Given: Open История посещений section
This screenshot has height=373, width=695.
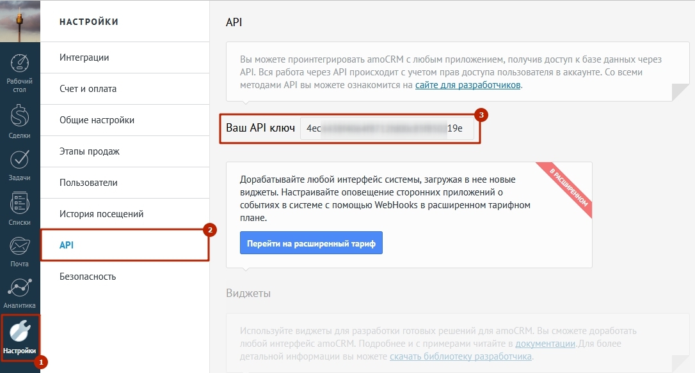Looking at the screenshot, I should [101, 214].
